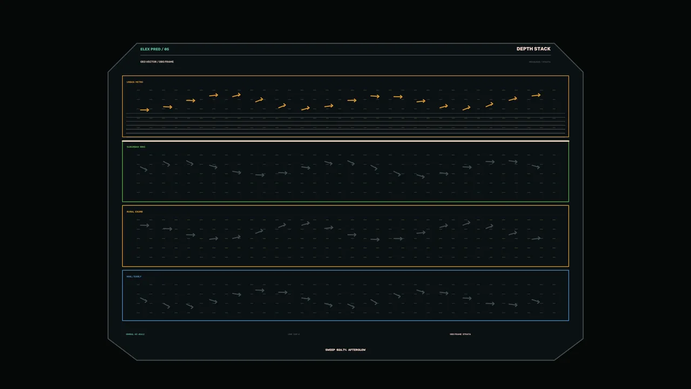This screenshot has width=691, height=389.
Task: Click the leftmost gray arrow in Suburban Ring
Action: 144,169
